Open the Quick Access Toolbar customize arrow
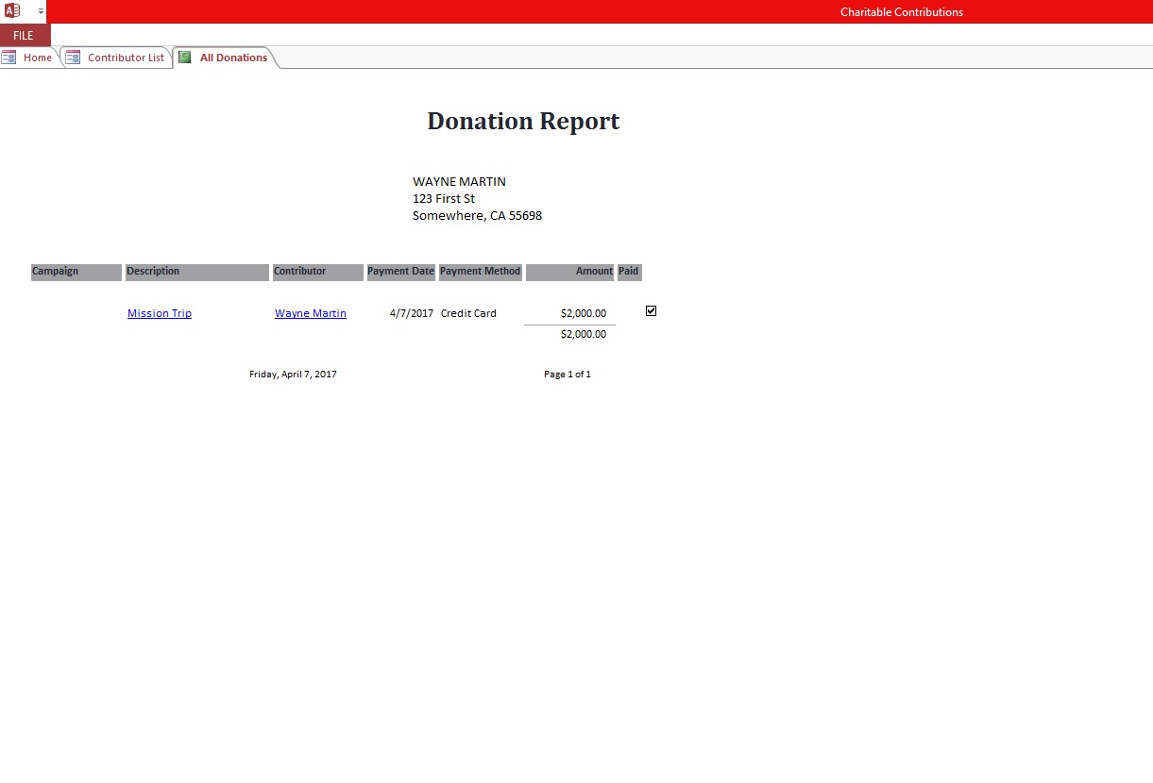The width and height of the screenshot is (1153, 783). [x=41, y=11]
